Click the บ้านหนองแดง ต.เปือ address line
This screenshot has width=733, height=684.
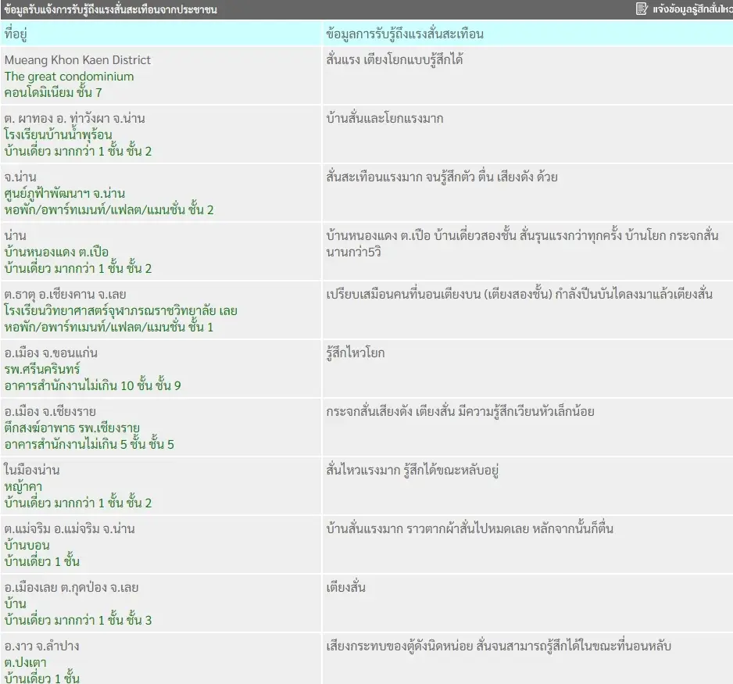[x=56, y=252]
